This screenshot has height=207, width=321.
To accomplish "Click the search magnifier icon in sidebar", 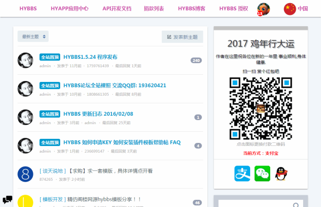I will (x=296, y=205).
